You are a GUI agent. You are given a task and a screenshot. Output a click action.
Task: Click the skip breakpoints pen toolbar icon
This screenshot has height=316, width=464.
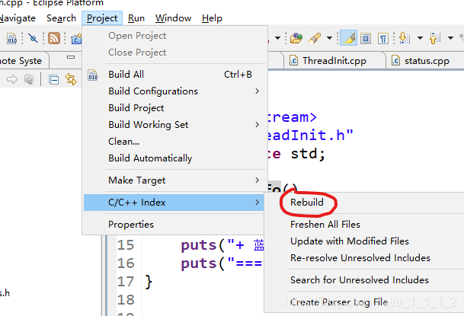[x=33, y=38]
